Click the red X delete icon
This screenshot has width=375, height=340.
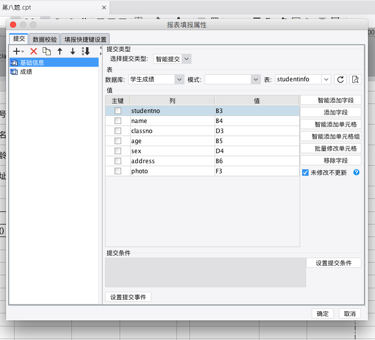pos(34,51)
